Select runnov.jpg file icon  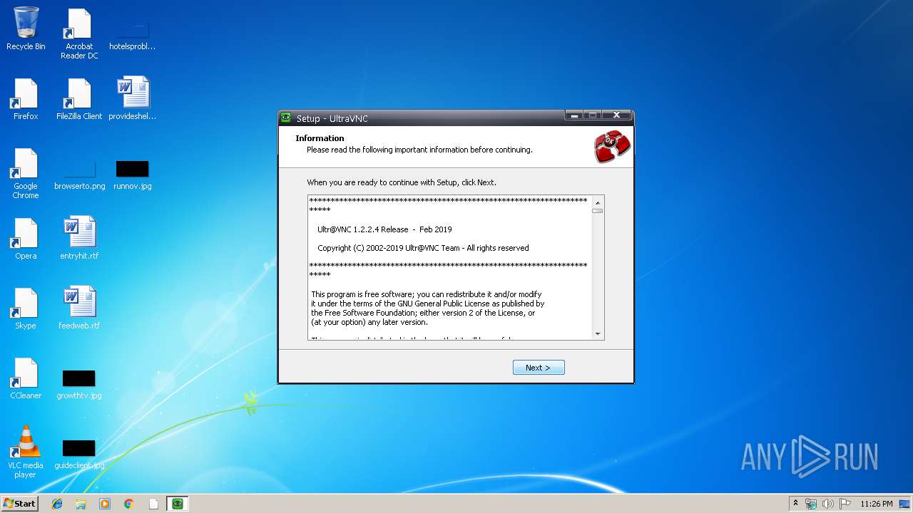point(132,175)
